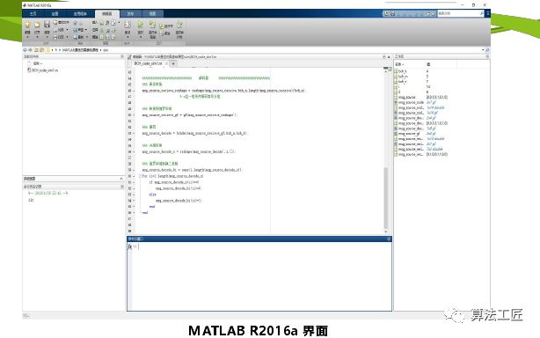Screen dimensions: 540x338
Task: Click the Breakpoints (断点) icon
Action: pyautogui.click(x=128, y=25)
